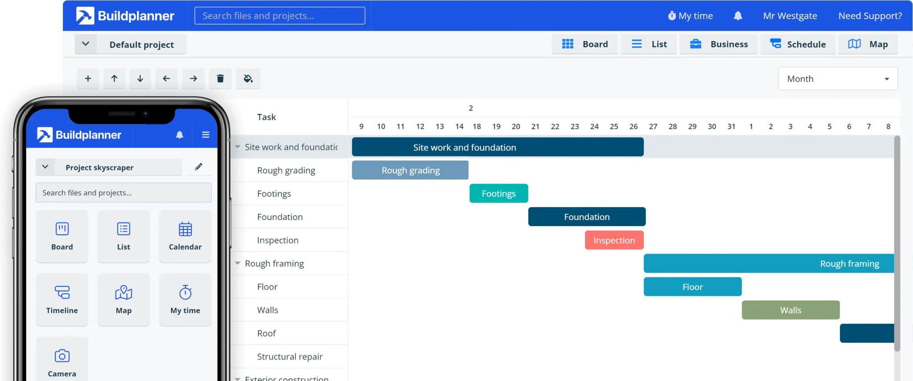The height and width of the screenshot is (381, 913).
Task: Tap the Buildplanner logo on phone
Action: [x=79, y=135]
